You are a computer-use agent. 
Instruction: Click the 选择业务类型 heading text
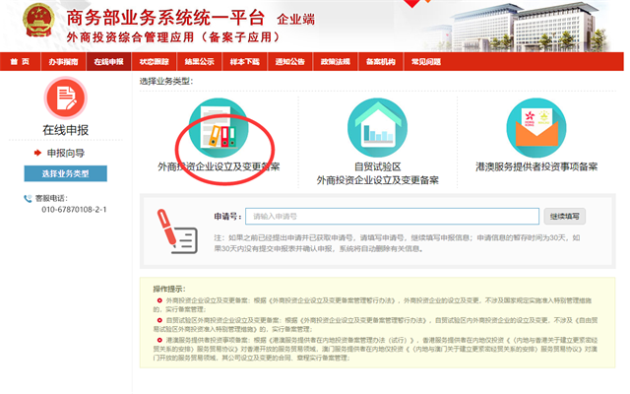pyautogui.click(x=166, y=81)
